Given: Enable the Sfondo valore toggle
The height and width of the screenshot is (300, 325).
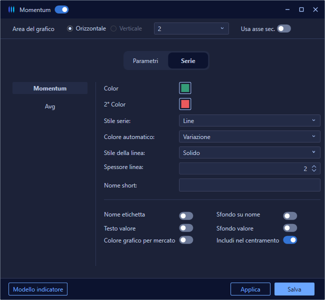Looking at the screenshot, I should click(290, 228).
